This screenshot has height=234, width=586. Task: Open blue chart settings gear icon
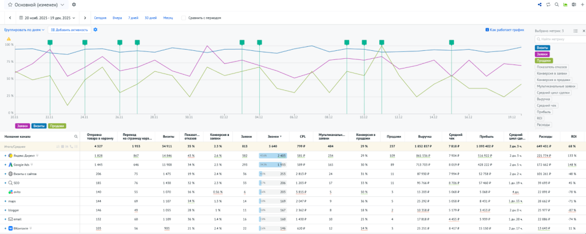pos(96,30)
